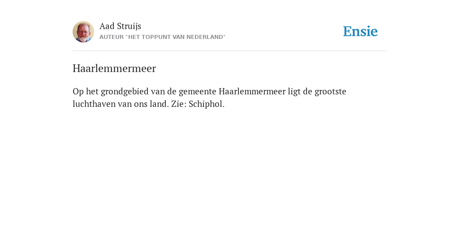459x229 pixels.
Task: Click the Haarlemmermeer heading
Action: coord(114,68)
